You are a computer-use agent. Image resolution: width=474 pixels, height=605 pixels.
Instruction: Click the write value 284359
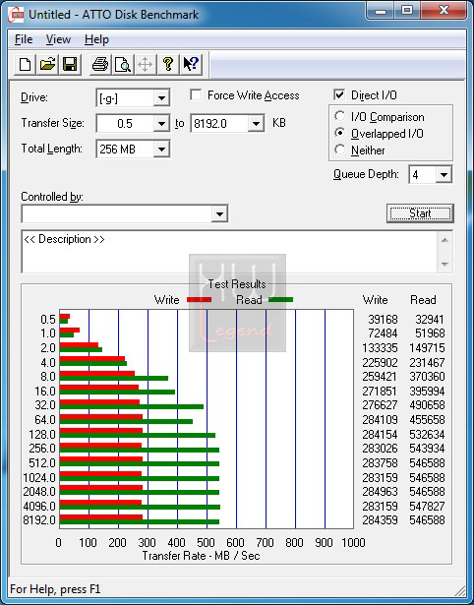tap(380, 520)
